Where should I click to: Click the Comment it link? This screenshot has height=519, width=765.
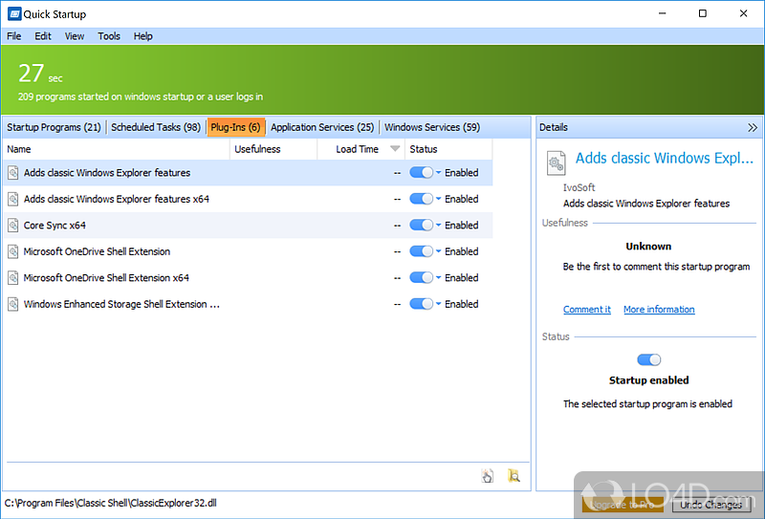[x=586, y=310]
